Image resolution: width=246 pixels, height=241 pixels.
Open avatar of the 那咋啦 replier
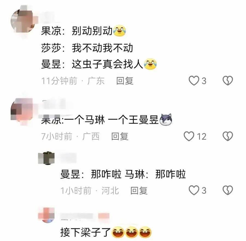click(46, 158)
